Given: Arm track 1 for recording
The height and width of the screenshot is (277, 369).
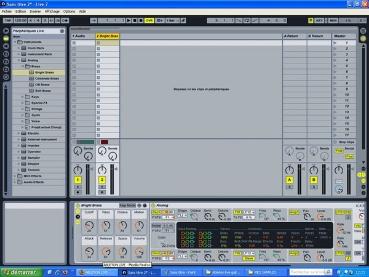Looking at the screenshot, I should [x=77, y=193].
